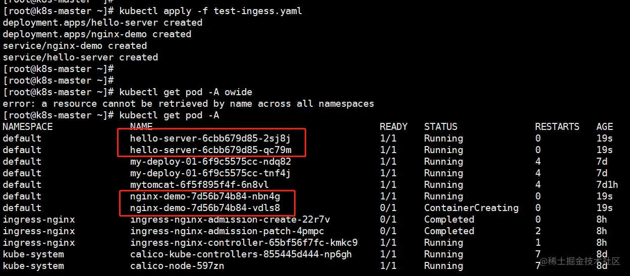Image resolution: width=630 pixels, height=276 pixels.
Task: Click the AGE column header
Action: pos(604,127)
